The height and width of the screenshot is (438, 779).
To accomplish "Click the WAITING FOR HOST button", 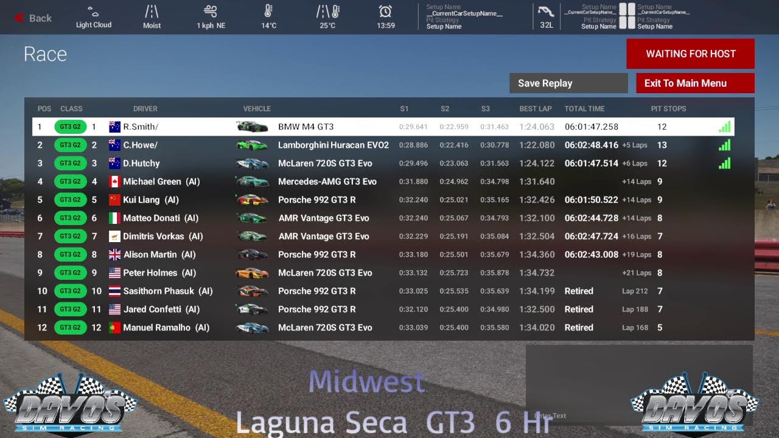I will (x=691, y=54).
